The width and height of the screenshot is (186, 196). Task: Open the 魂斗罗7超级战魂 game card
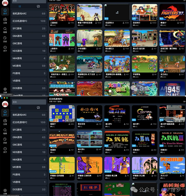[172, 117]
